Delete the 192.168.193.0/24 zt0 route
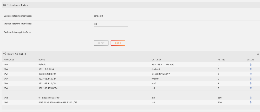The width and height of the screenshot is (260, 112). [x=251, y=88]
